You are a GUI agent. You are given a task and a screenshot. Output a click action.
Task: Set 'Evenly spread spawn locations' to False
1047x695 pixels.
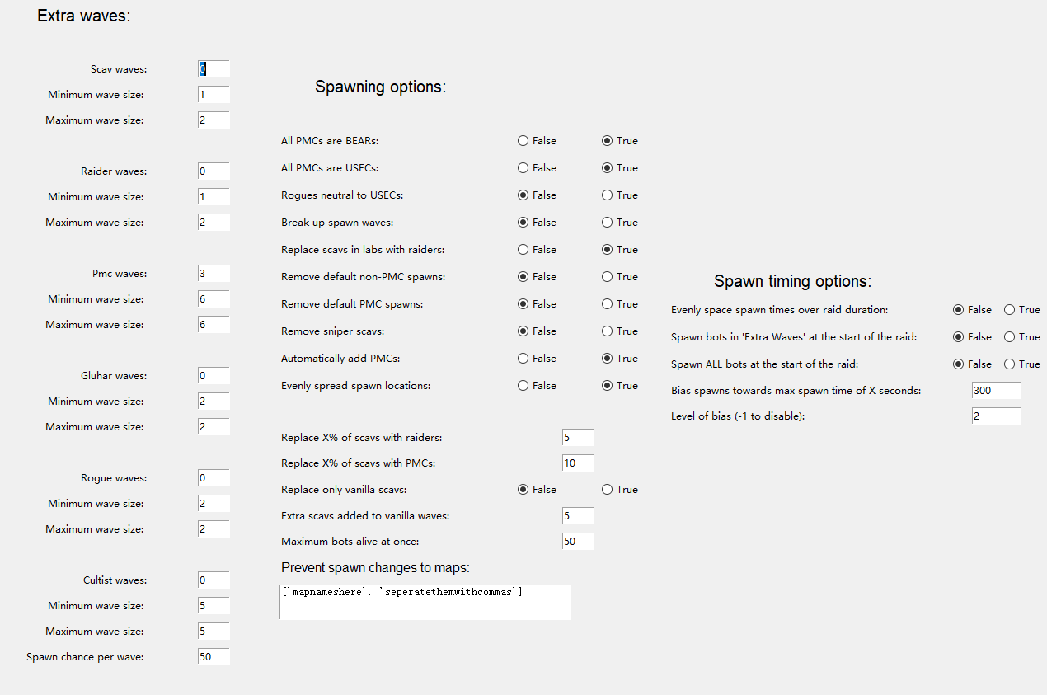pos(523,386)
